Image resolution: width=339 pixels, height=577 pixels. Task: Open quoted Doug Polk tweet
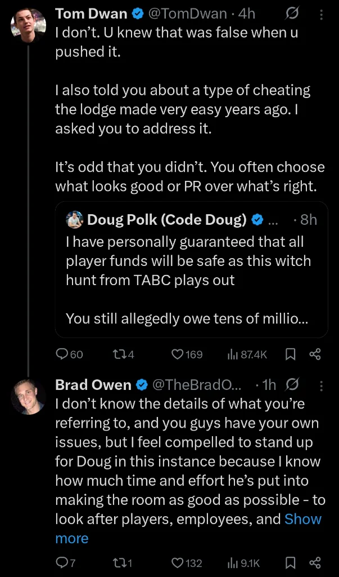point(191,269)
